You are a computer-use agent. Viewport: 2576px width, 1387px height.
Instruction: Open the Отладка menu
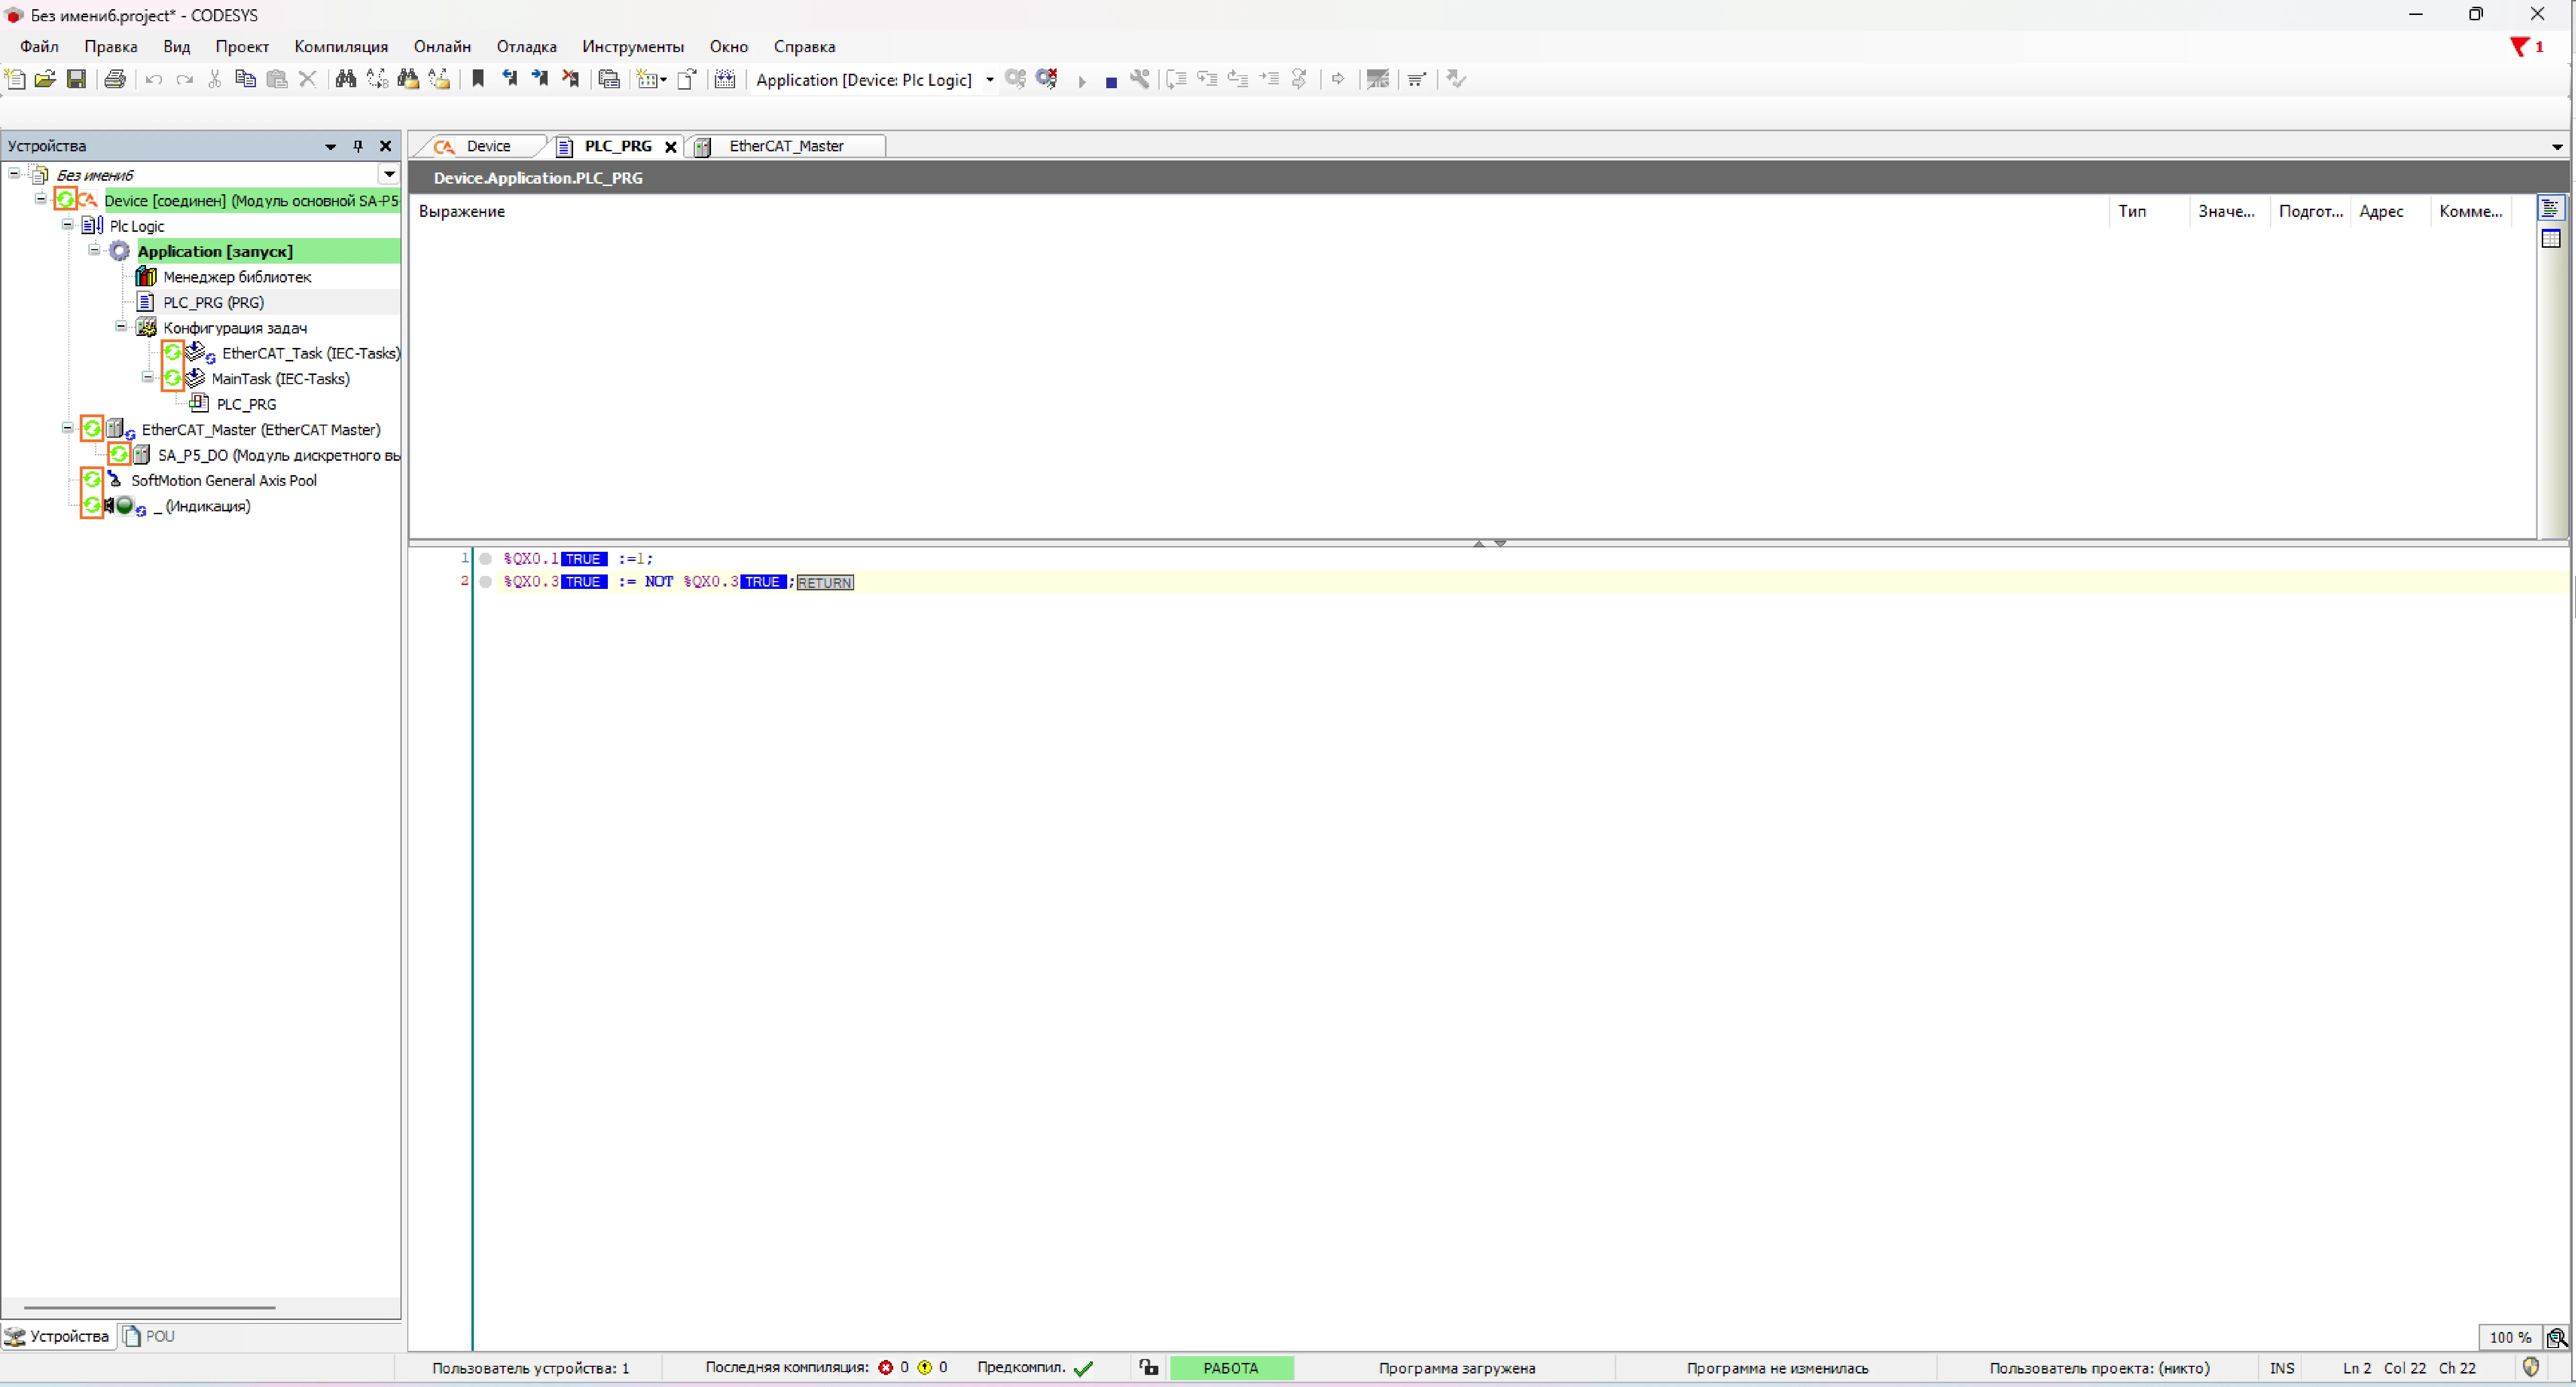pyautogui.click(x=526, y=47)
